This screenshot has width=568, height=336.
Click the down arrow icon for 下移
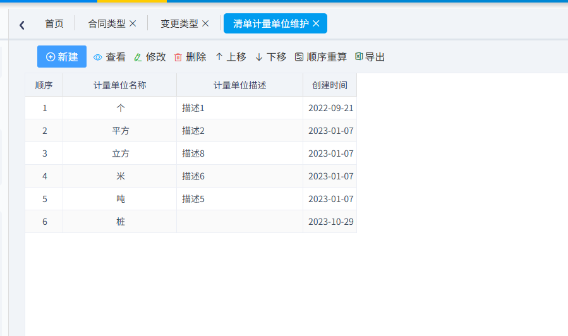coord(258,57)
